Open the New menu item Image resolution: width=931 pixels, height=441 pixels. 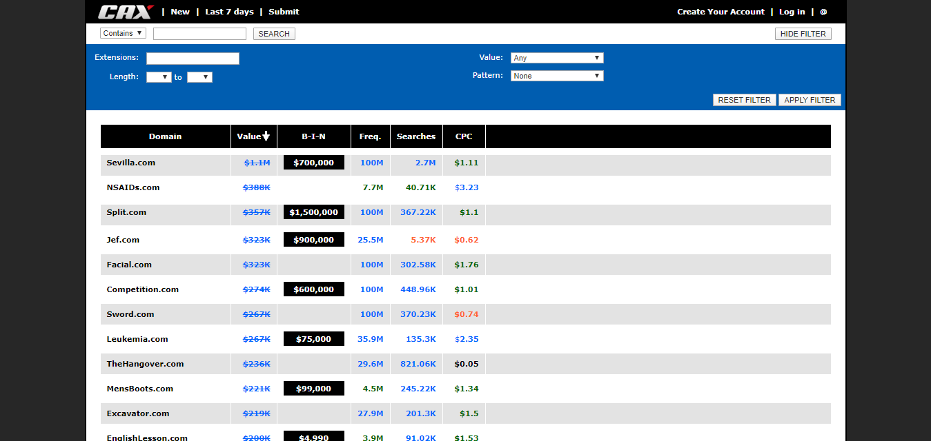coord(180,12)
